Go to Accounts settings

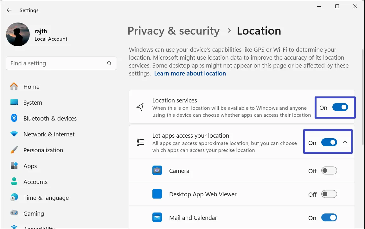click(35, 182)
